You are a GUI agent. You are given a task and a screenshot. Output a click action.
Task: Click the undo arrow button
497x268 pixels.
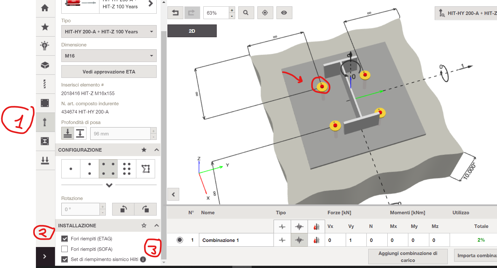175,13
